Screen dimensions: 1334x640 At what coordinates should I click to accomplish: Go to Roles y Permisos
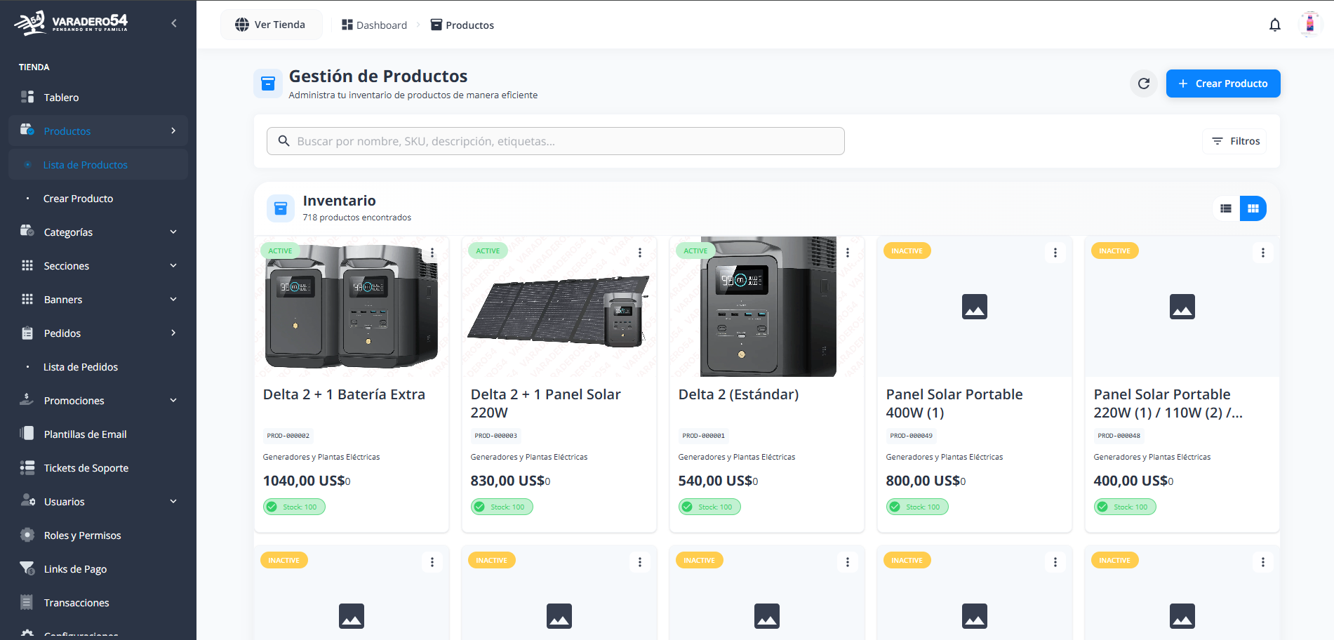(x=82, y=535)
